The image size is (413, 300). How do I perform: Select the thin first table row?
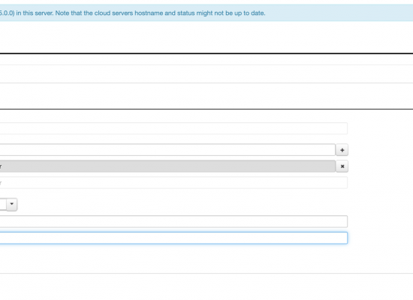pos(206,59)
